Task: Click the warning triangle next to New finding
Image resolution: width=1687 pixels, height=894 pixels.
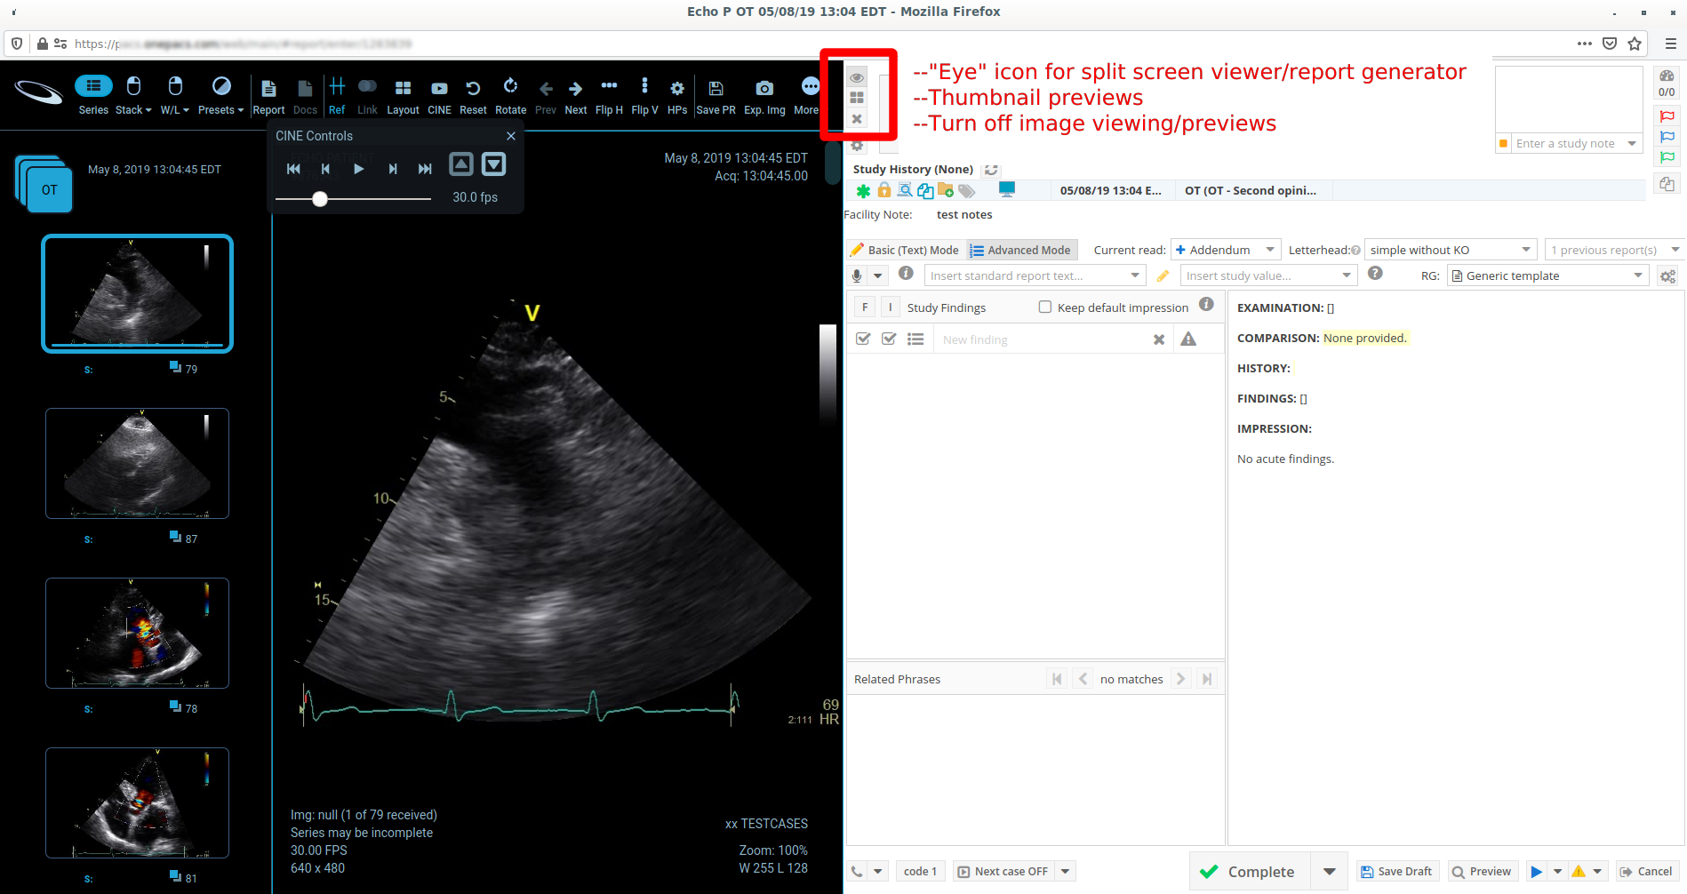Action: [x=1188, y=339]
